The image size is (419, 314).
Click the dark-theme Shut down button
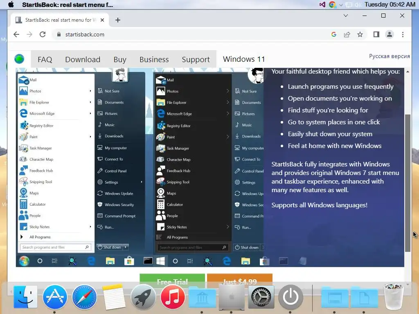(247, 247)
